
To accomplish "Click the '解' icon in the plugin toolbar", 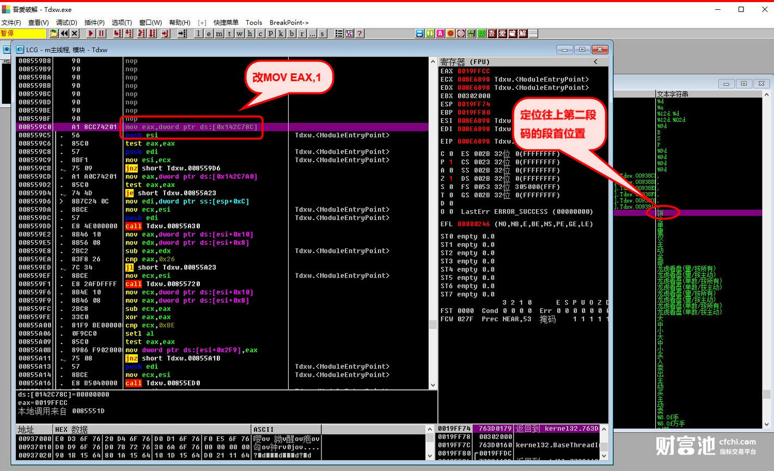I will 523,34.
